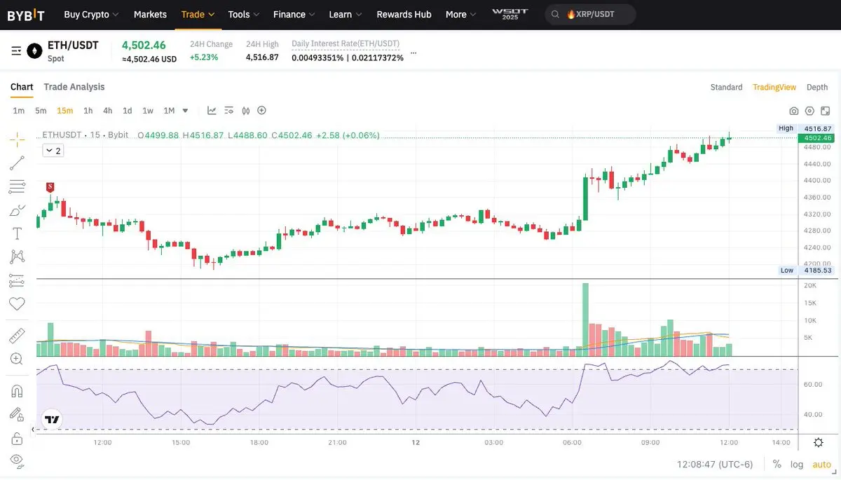841x480 pixels.
Task: Select the 1m timeframe
Action: (18, 111)
